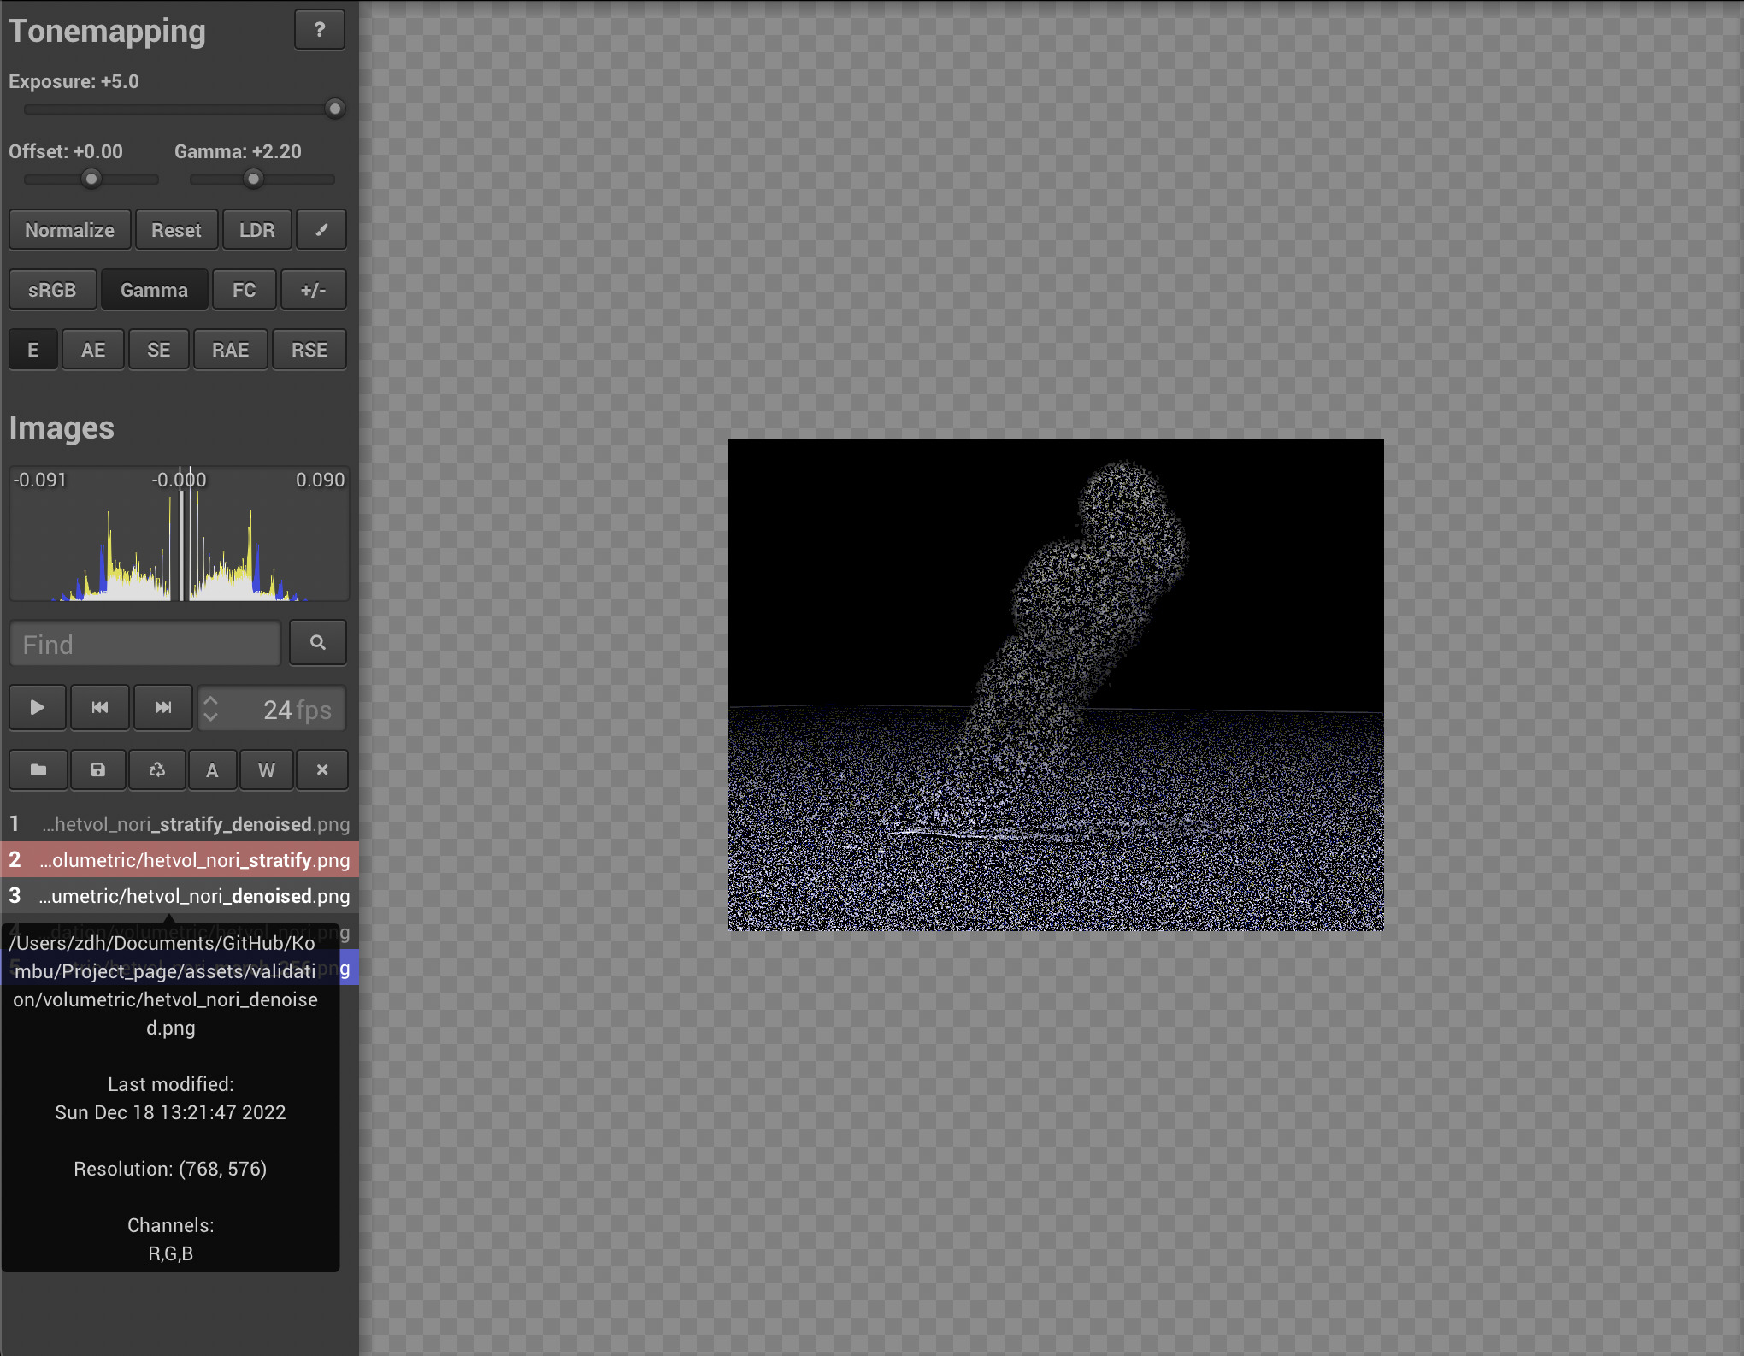Select image 3 hetvol_nori_denoised.png
This screenshot has height=1356, width=1744.
tap(180, 896)
